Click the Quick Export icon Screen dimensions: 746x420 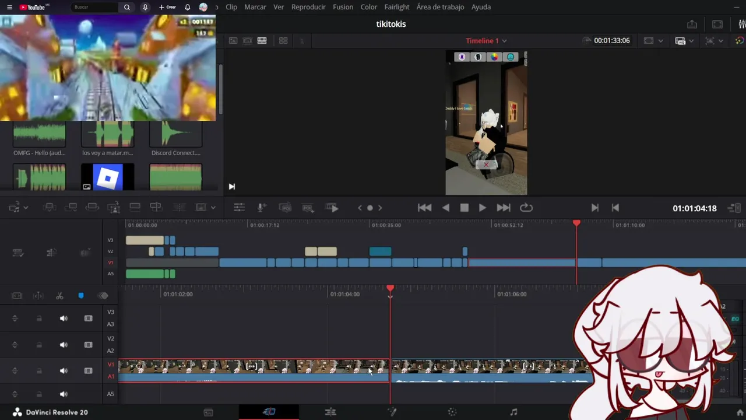692,24
